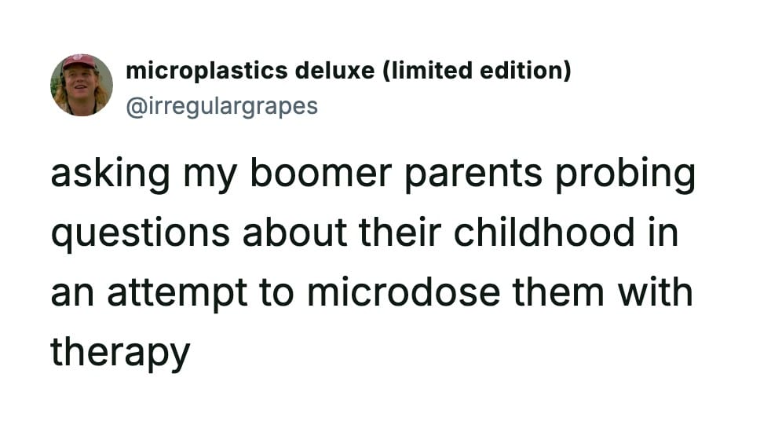Image resolution: width=782 pixels, height=429 pixels.
Task: Click the word "deluxe" in the display name
Action: pos(335,71)
